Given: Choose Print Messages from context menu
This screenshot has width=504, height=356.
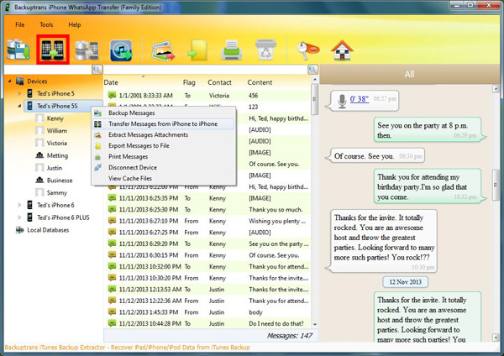Looking at the screenshot, I should pos(164,156).
